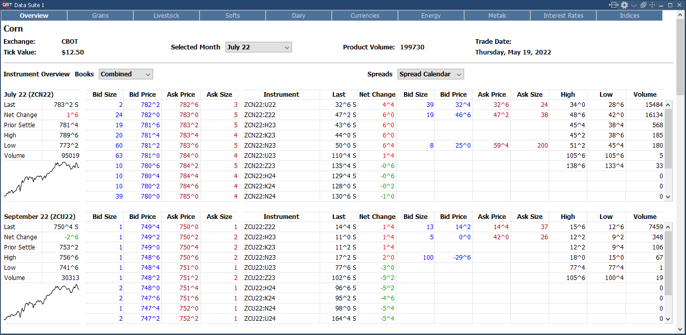Open the Dairy tab
This screenshot has height=335, width=686.
point(299,15)
